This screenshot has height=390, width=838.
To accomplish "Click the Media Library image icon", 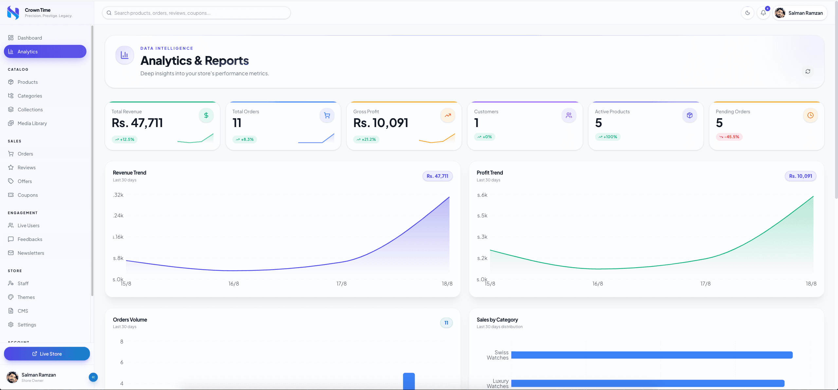I will pyautogui.click(x=11, y=123).
